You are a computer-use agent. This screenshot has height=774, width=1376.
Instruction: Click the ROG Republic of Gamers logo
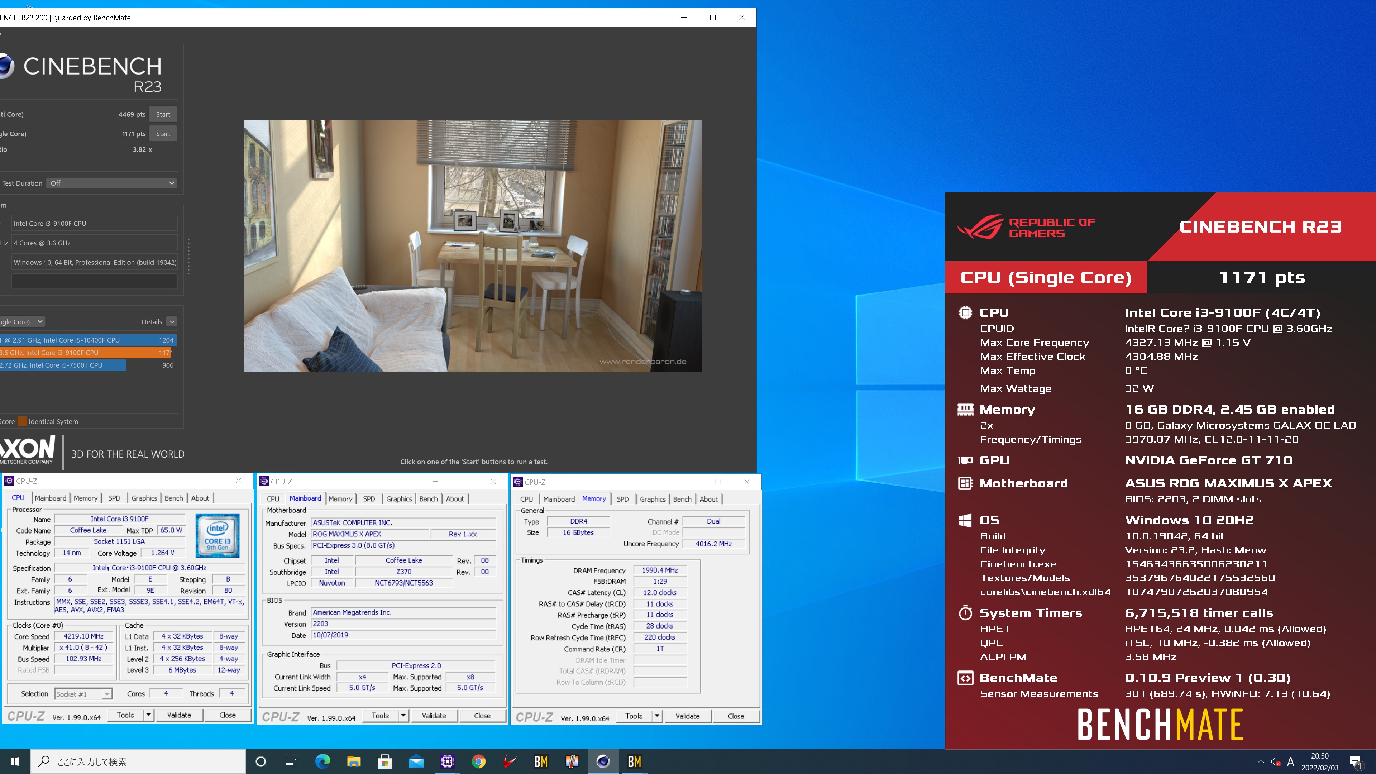1026,228
